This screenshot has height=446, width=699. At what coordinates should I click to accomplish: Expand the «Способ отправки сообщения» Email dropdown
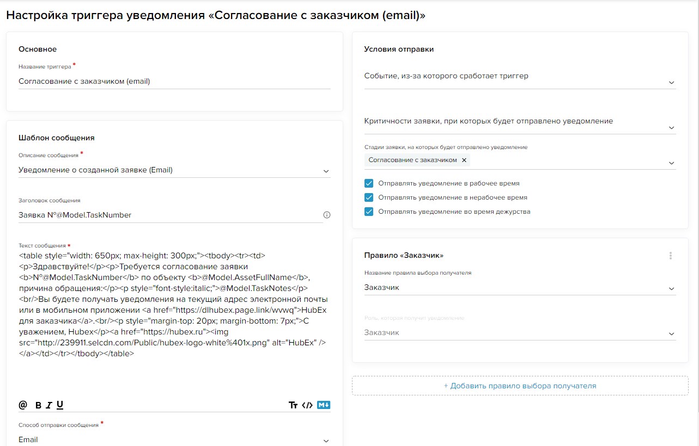tap(174, 439)
